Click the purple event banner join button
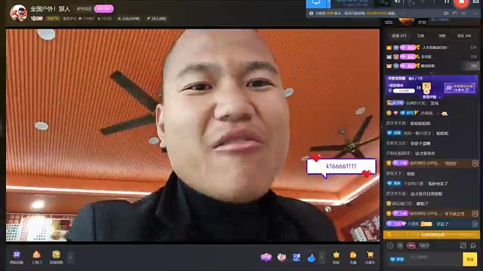The width and height of the screenshot is (483, 271). [x=459, y=88]
